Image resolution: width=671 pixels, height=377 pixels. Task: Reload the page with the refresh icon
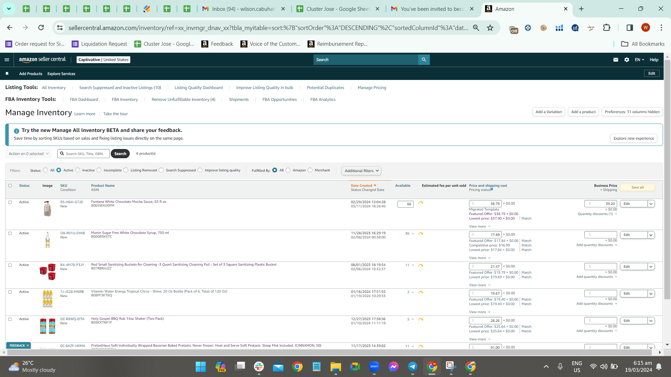[x=41, y=28]
